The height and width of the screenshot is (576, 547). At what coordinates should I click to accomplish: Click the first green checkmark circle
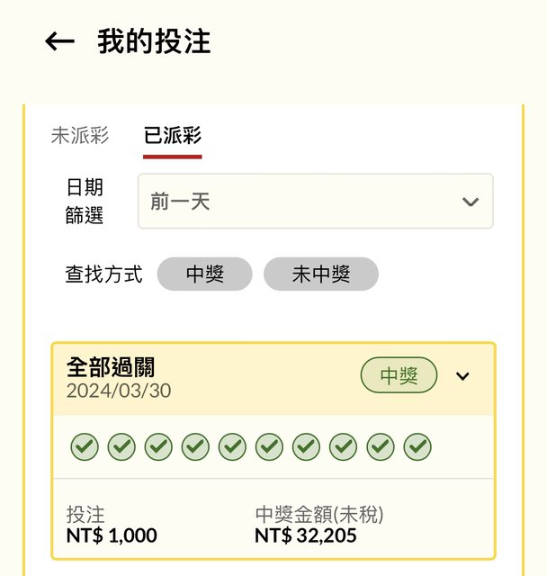click(x=85, y=446)
